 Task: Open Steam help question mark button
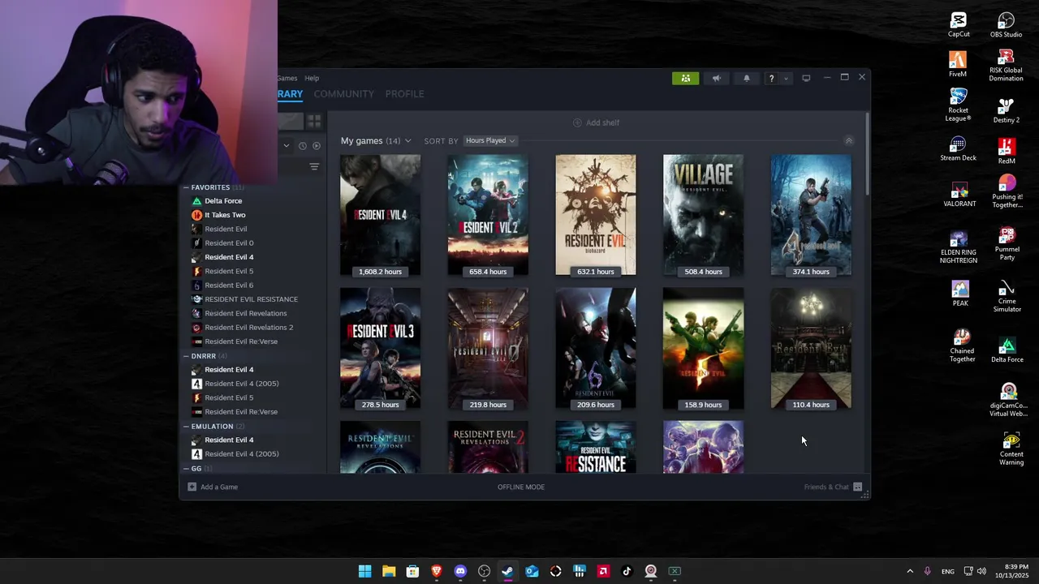tap(771, 78)
